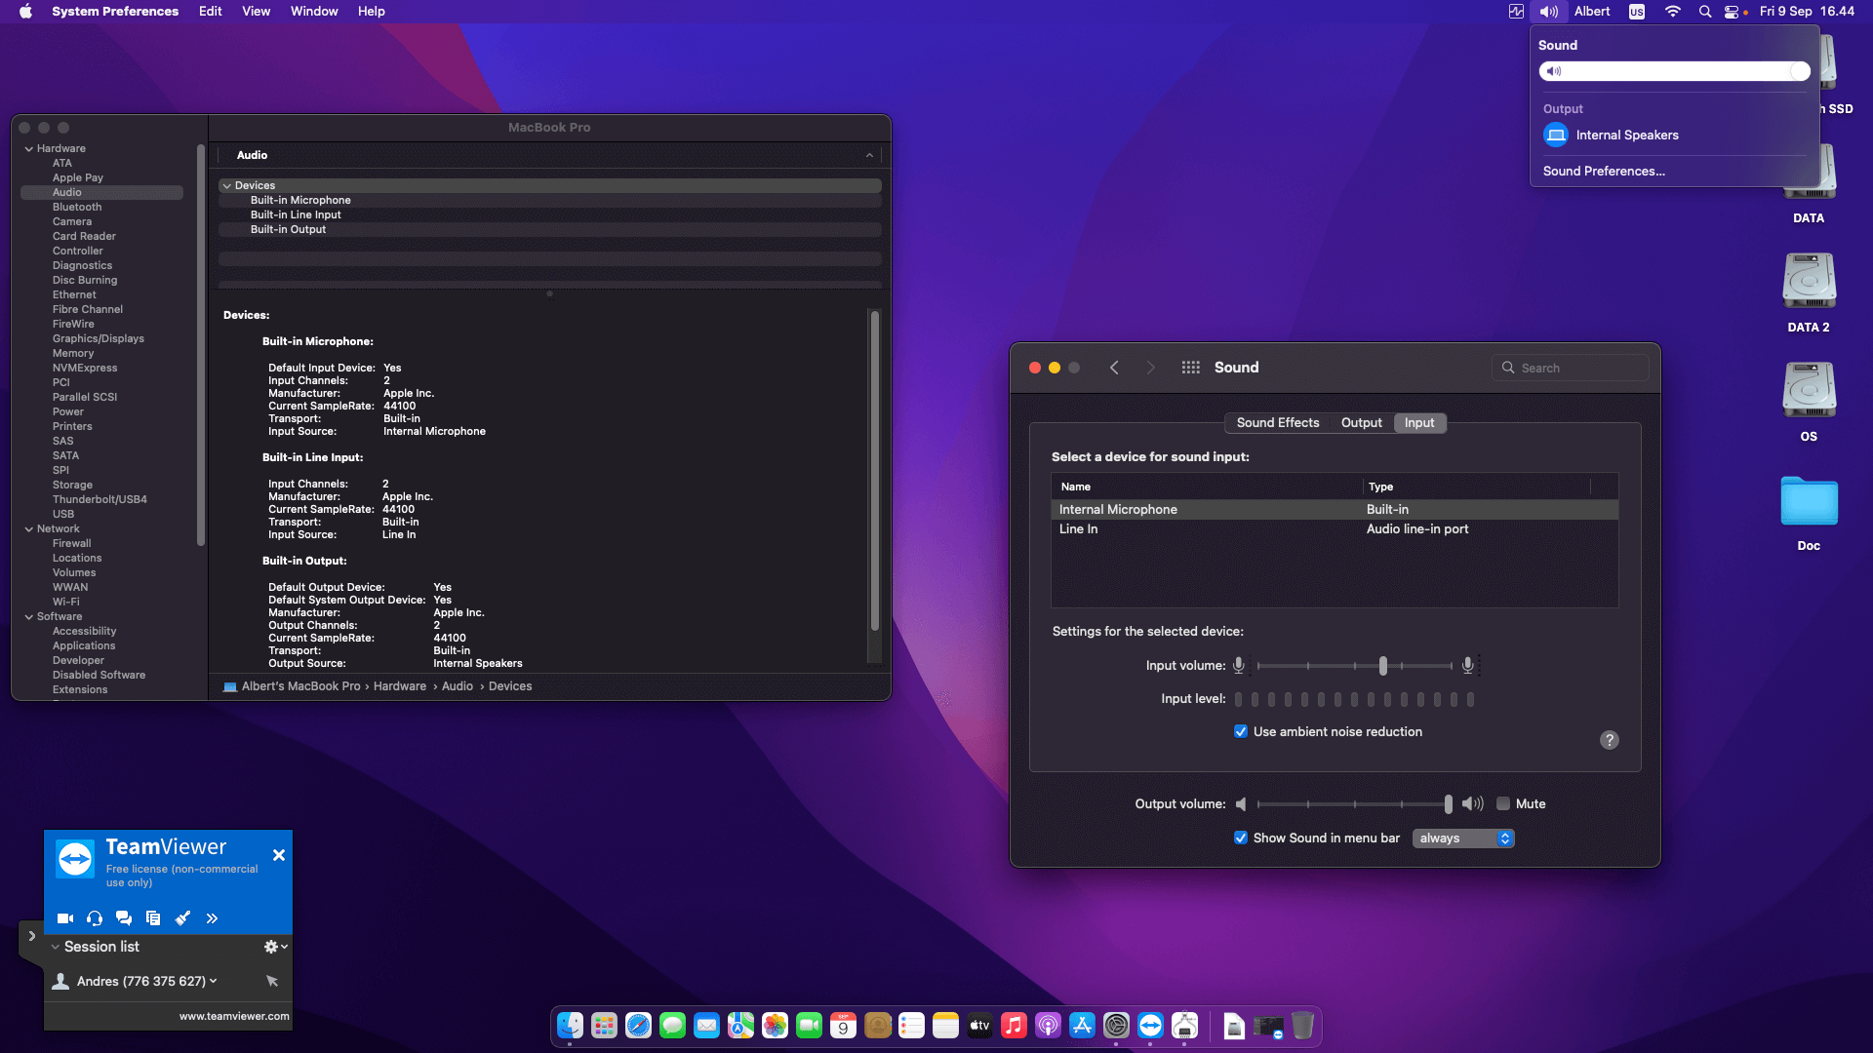Adjust the input volume slider
The height and width of the screenshot is (1053, 1873).
(1382, 665)
